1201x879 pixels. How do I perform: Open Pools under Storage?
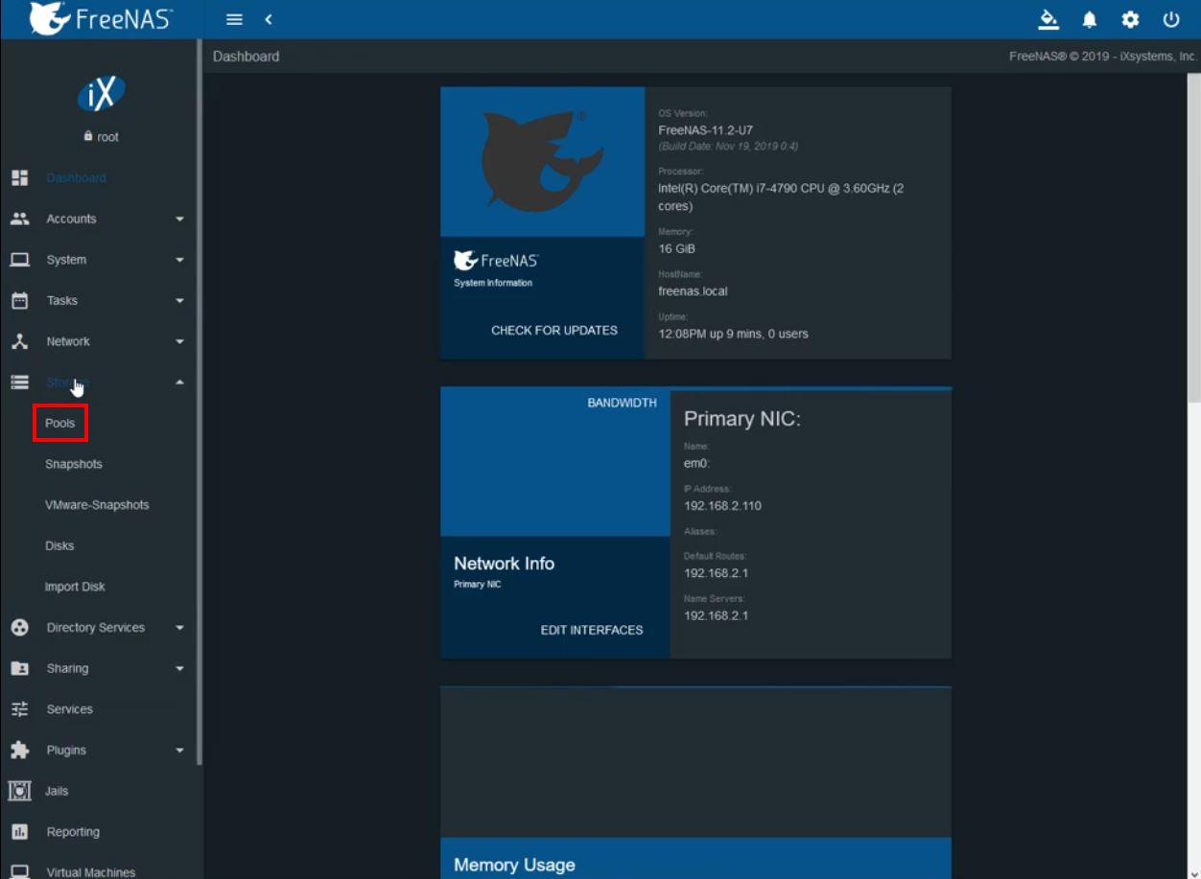[x=60, y=423]
